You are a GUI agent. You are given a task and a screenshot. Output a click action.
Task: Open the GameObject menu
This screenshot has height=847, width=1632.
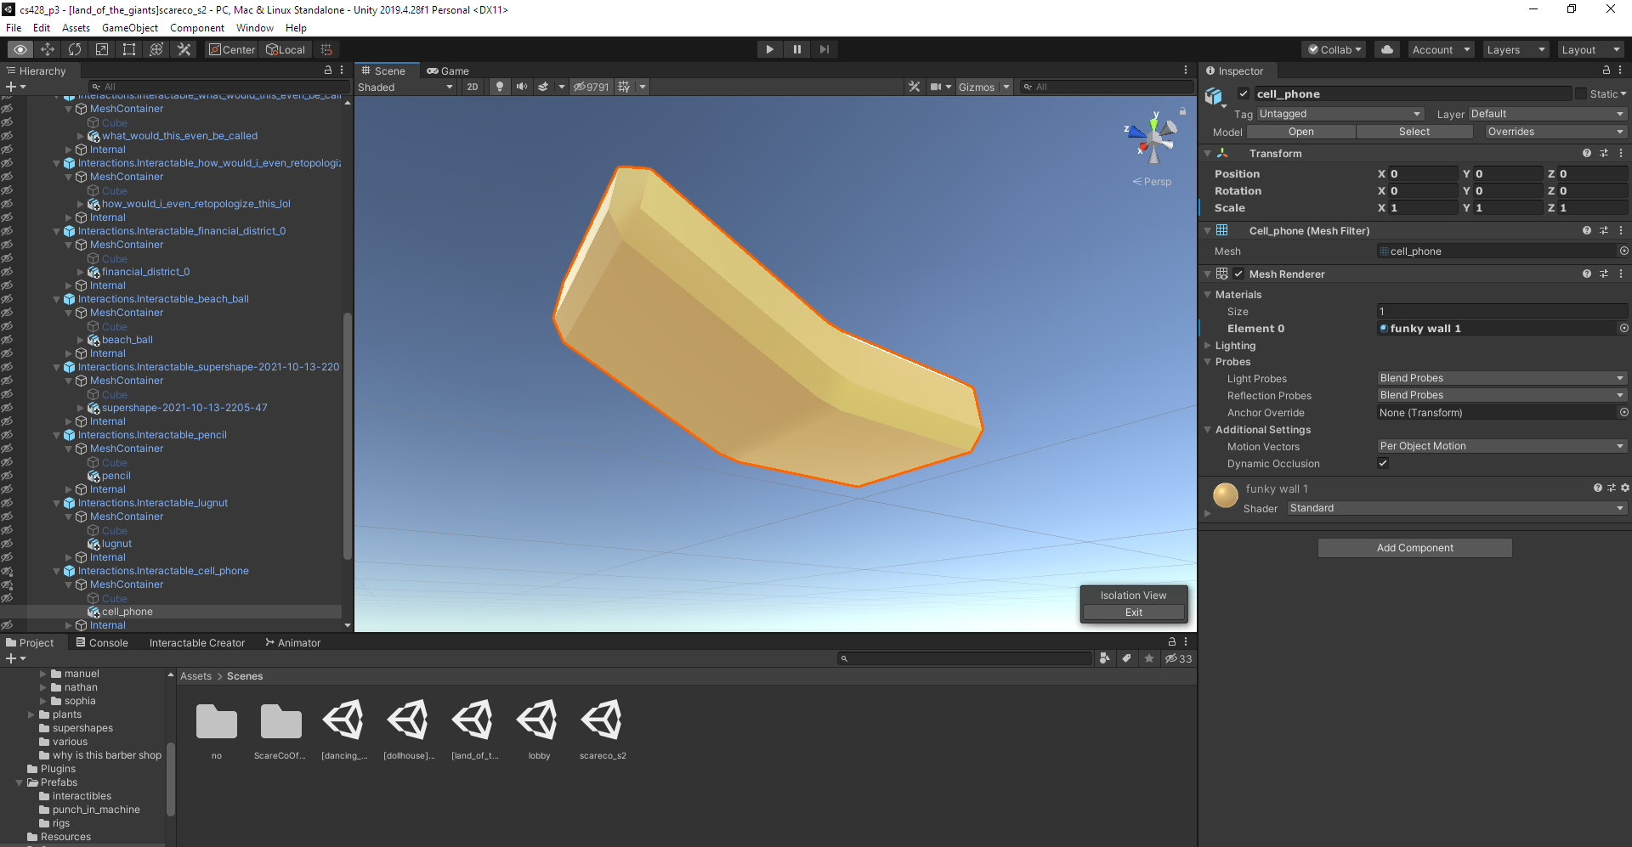(x=130, y=28)
